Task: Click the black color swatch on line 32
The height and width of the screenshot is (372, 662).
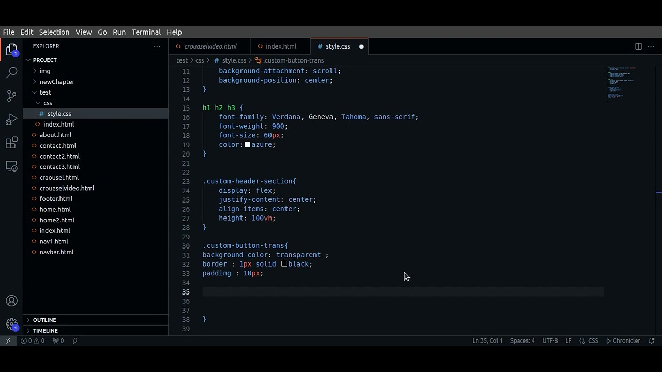Action: (x=284, y=264)
